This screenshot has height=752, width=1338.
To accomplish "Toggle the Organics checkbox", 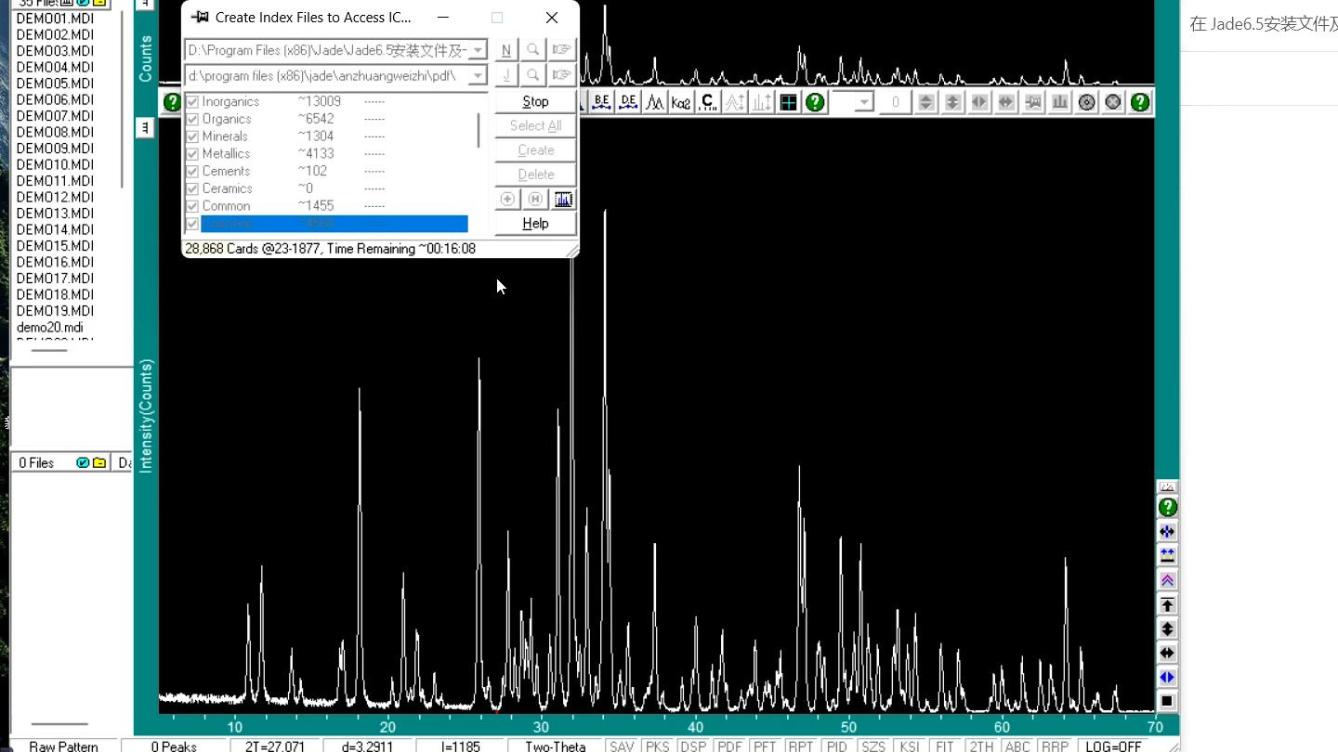I will [192, 119].
